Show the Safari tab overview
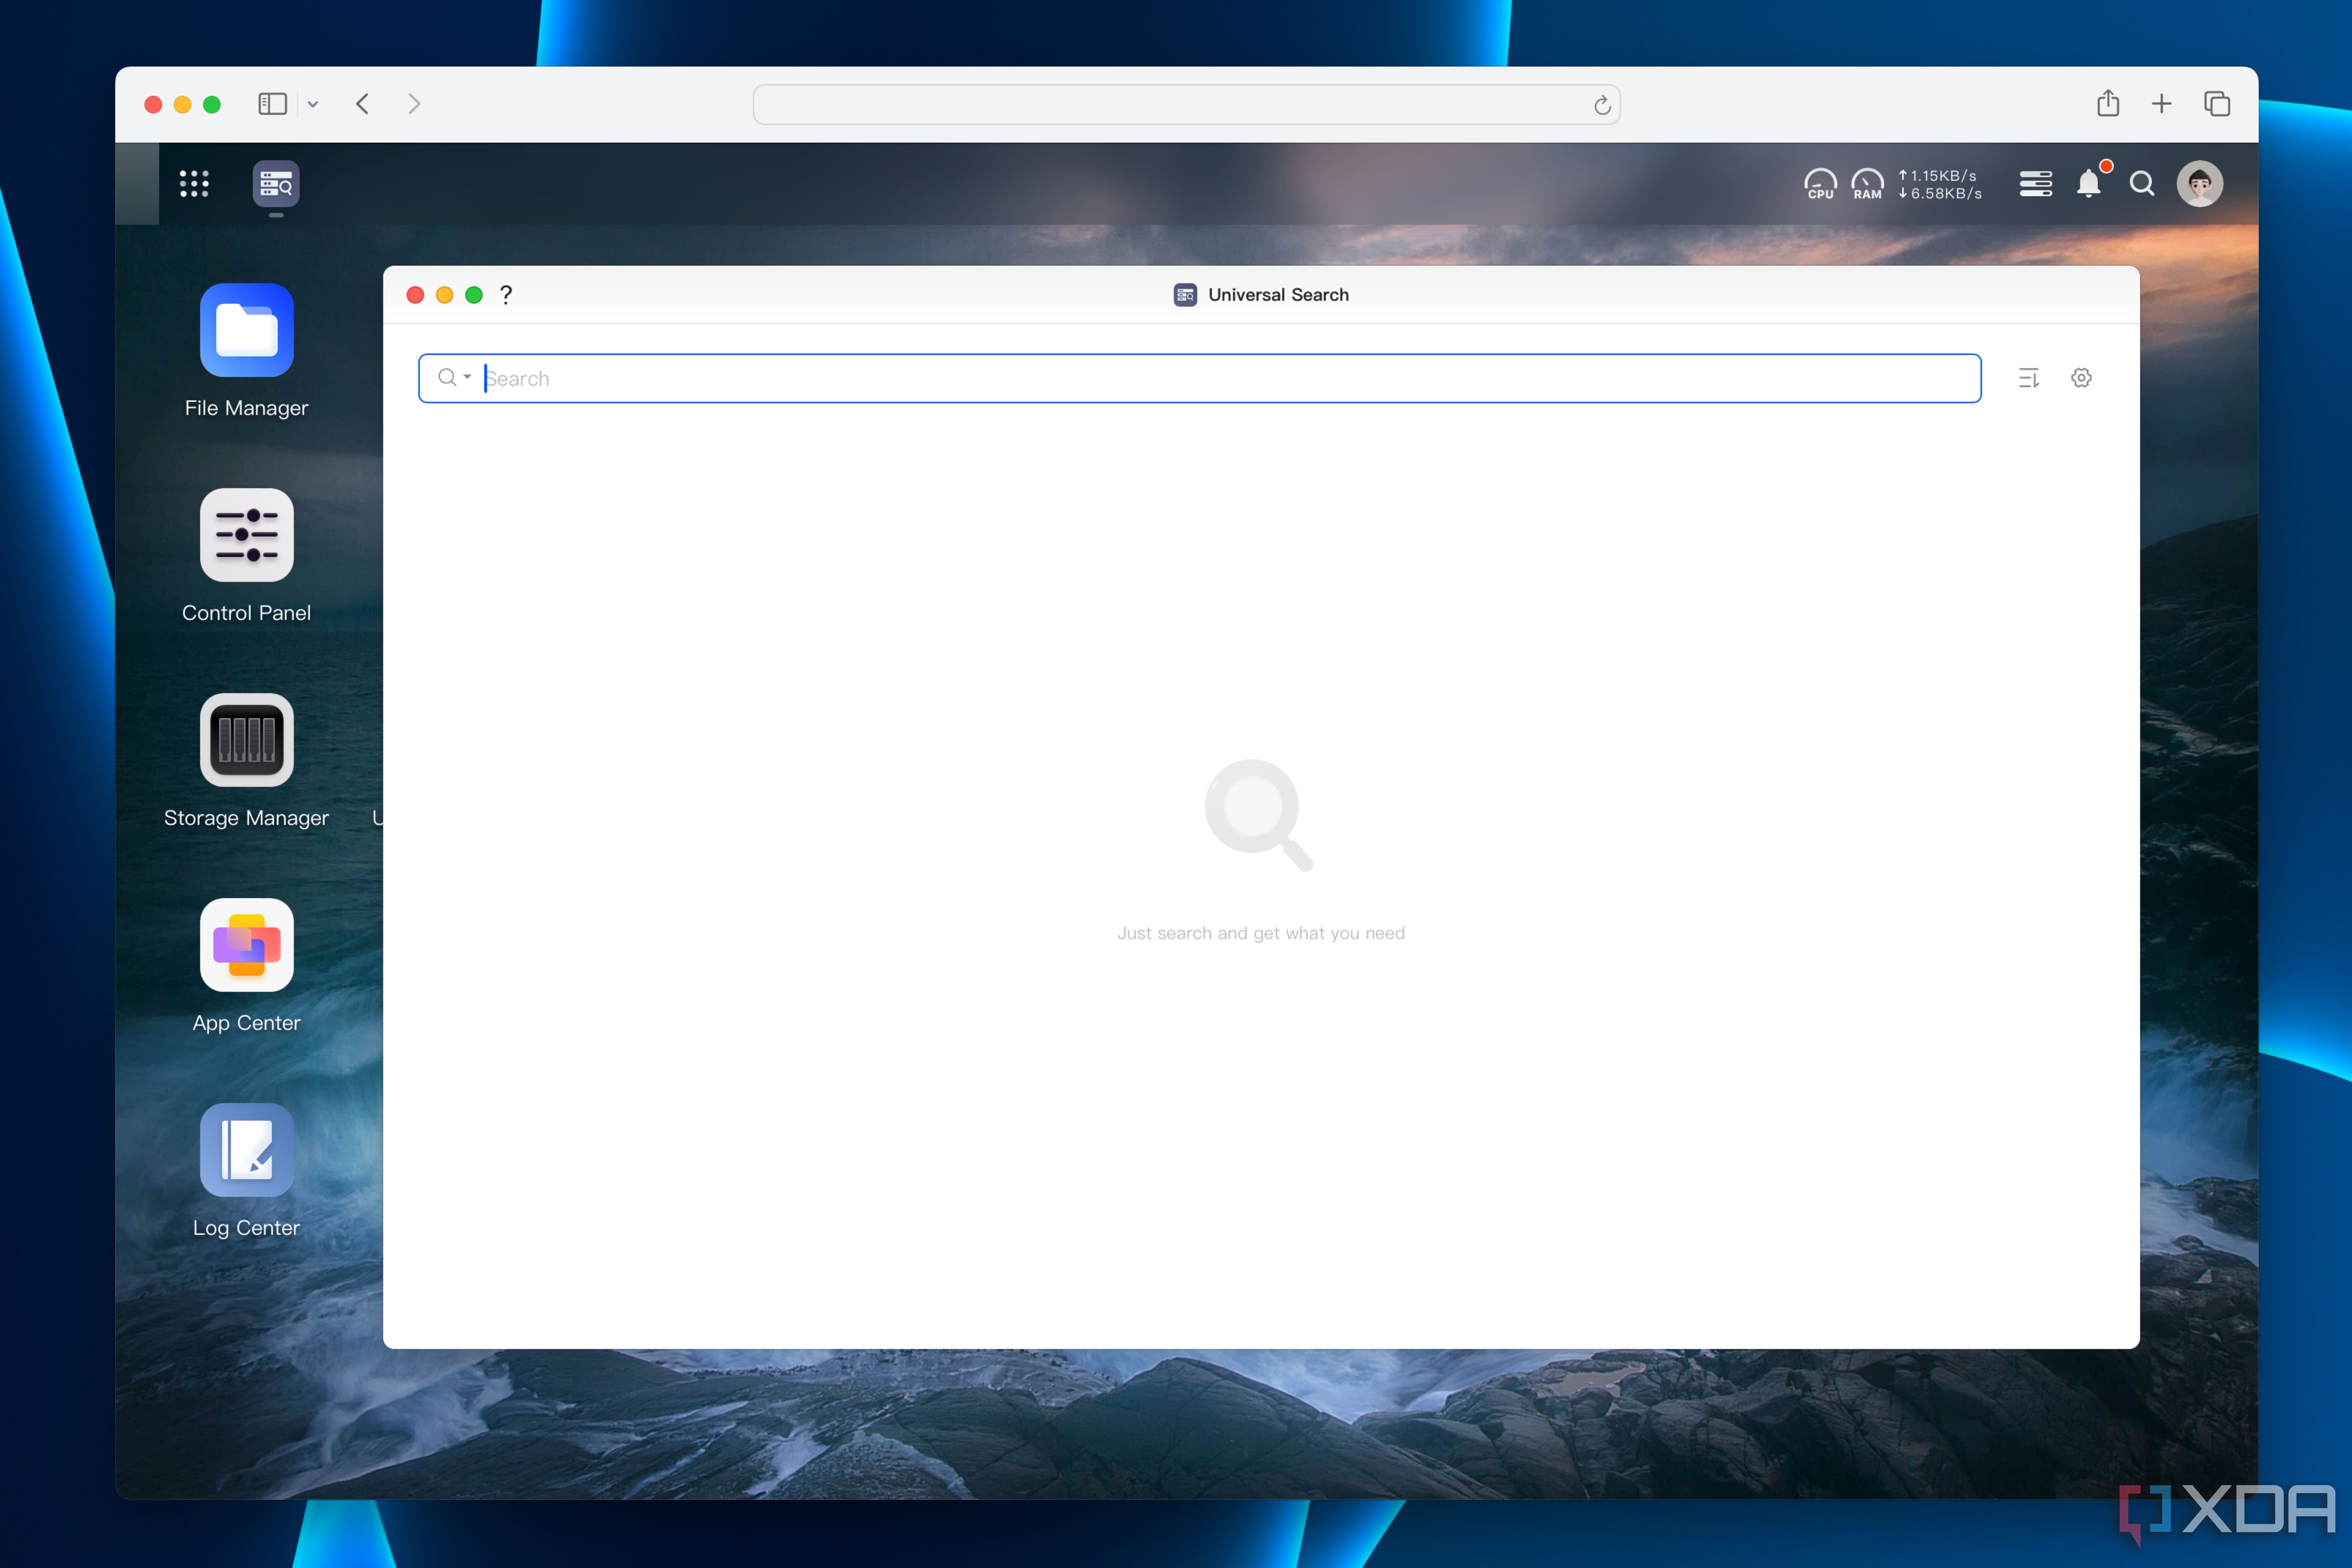This screenshot has height=1568, width=2352. click(2217, 104)
